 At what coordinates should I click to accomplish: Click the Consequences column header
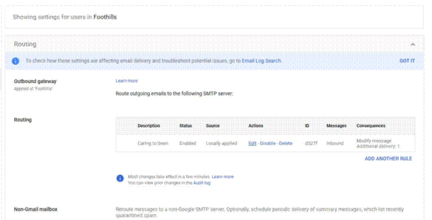pos(371,125)
